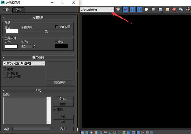Viewport: 191px width, 134px height.
Task: Clear the frame buffer red X icon
Action: pyautogui.click(x=174, y=9)
